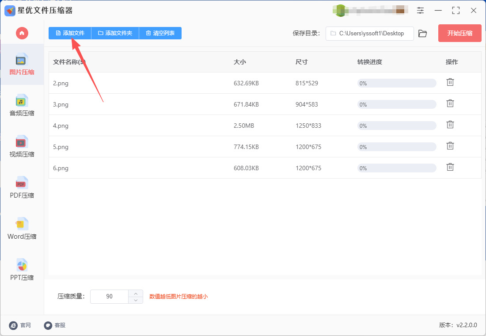
Task: Go to the home screen icon
Action: (22, 33)
